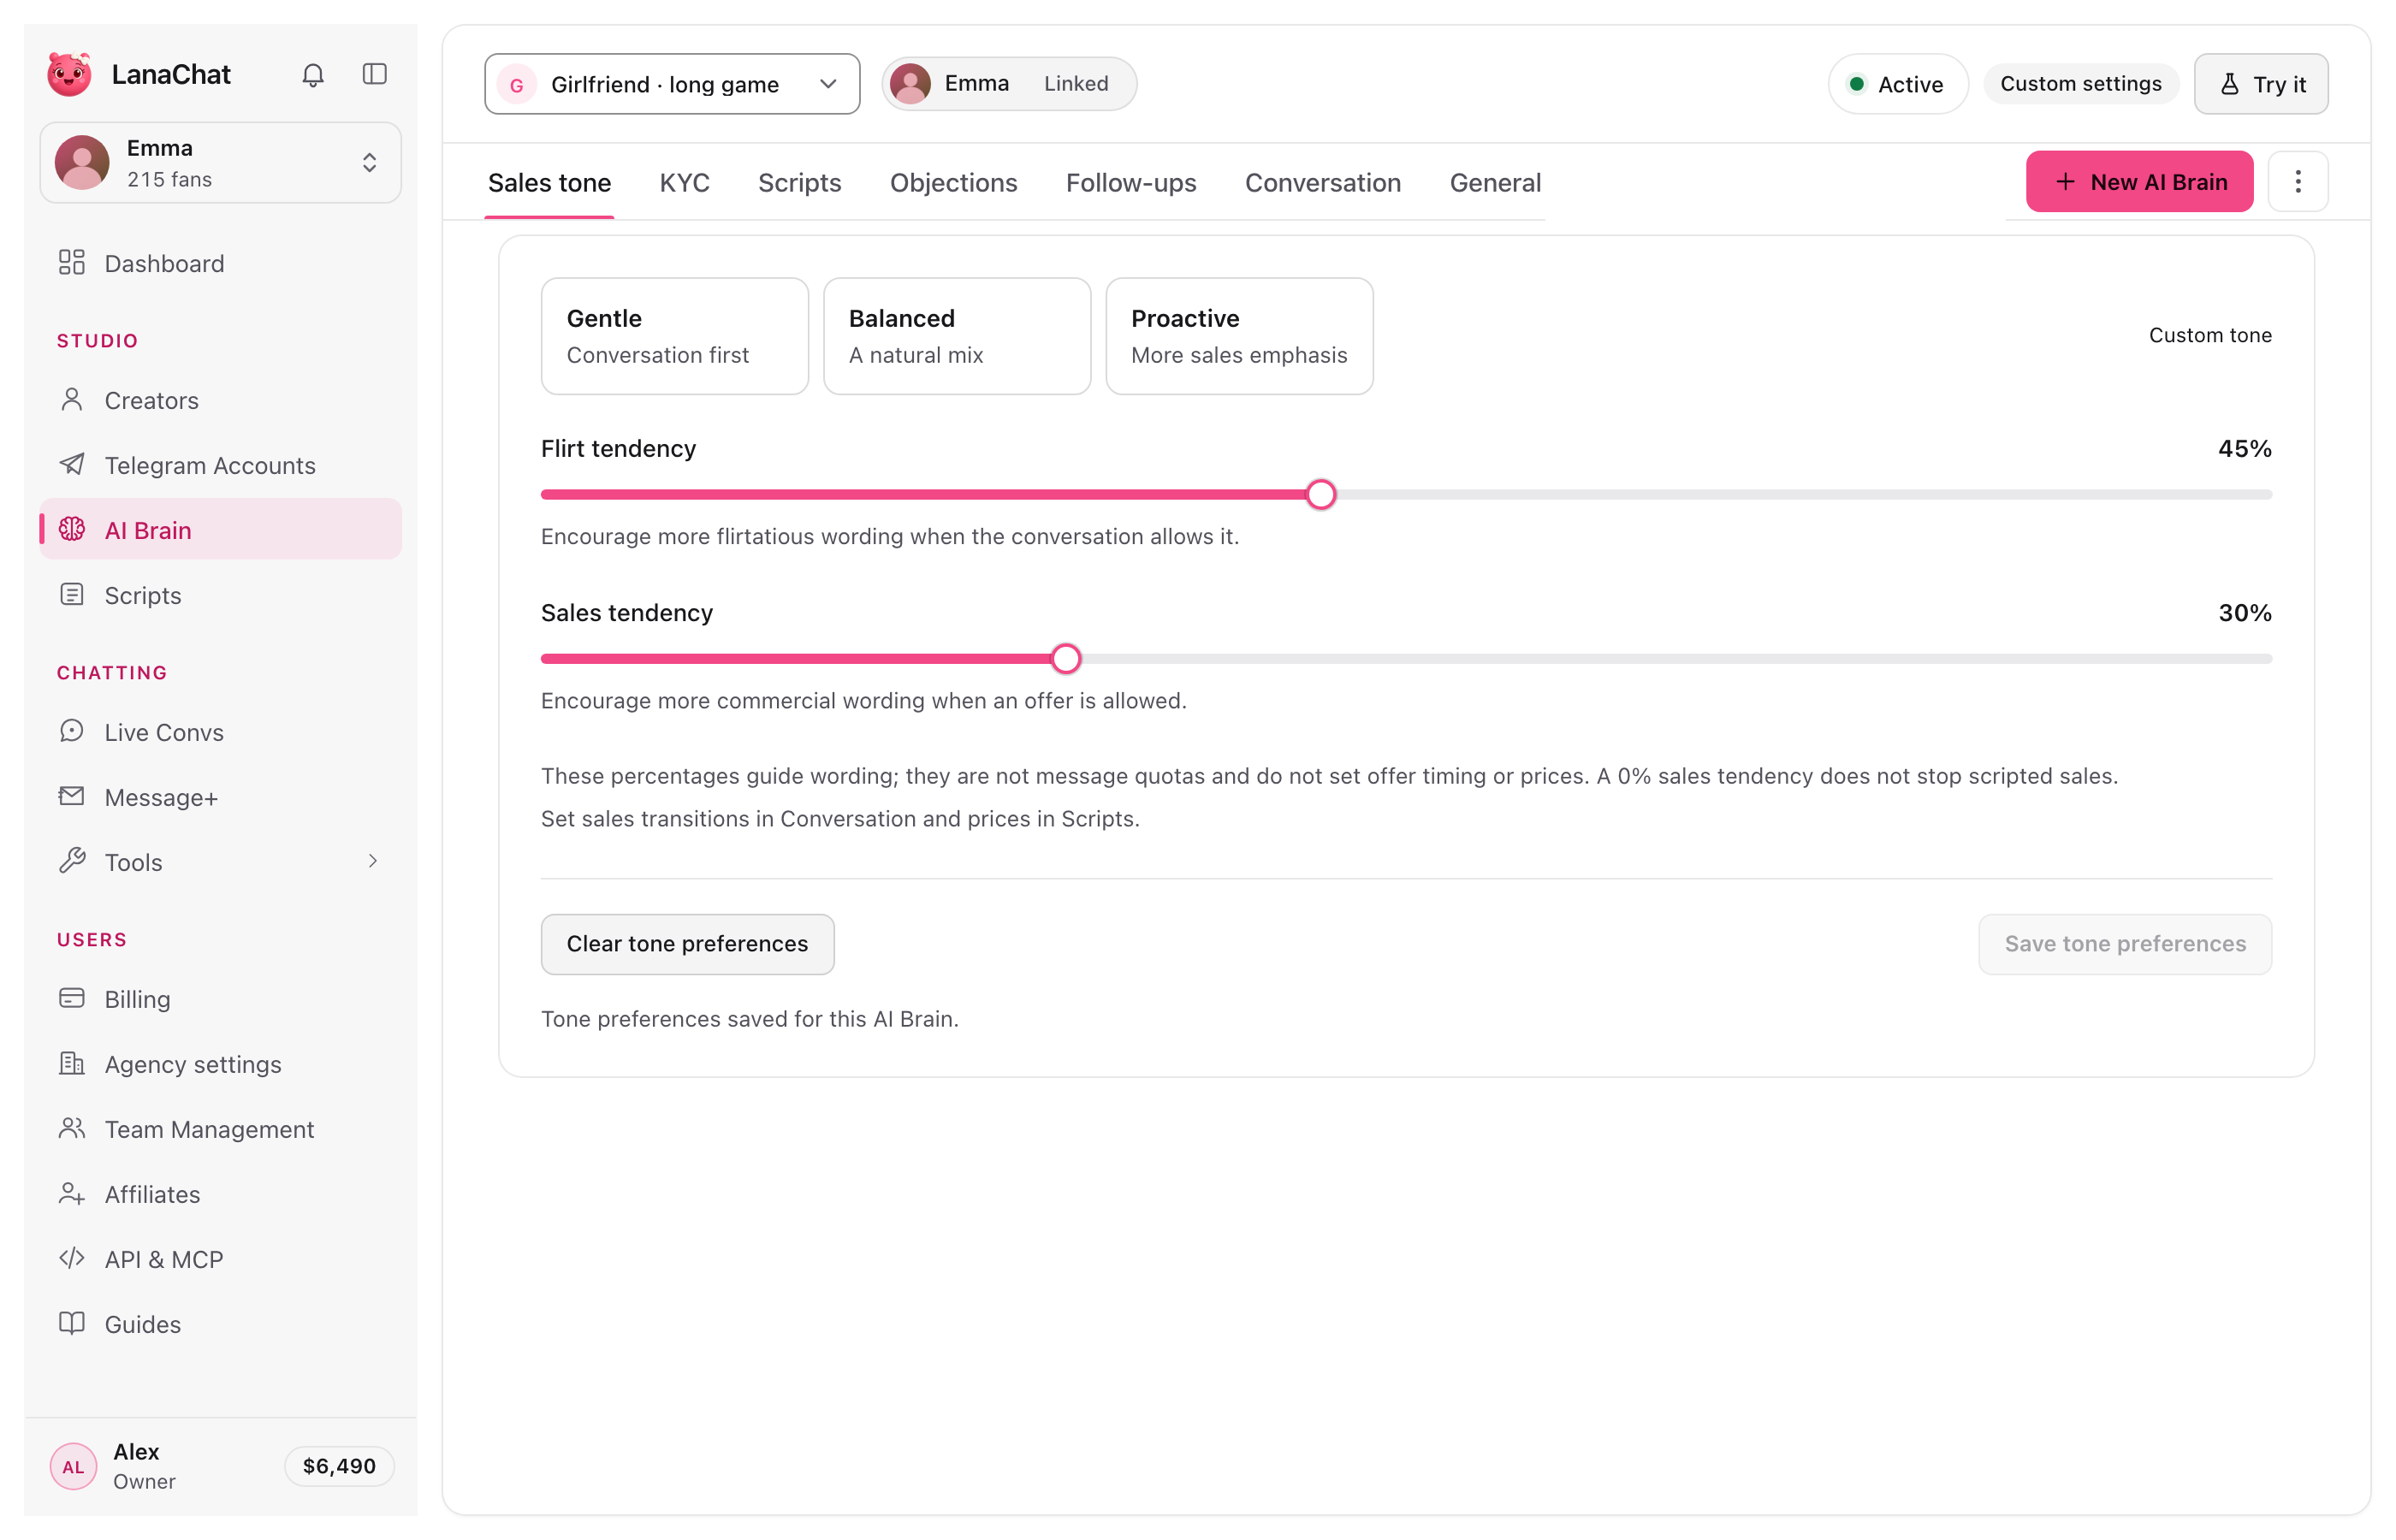
Task: Open Guides
Action: tap(221, 1324)
